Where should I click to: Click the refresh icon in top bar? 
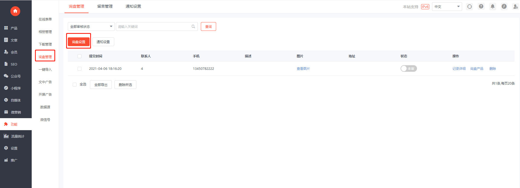pos(469,7)
